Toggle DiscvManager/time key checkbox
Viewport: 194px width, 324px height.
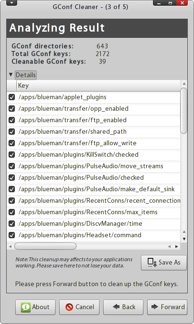point(12,223)
